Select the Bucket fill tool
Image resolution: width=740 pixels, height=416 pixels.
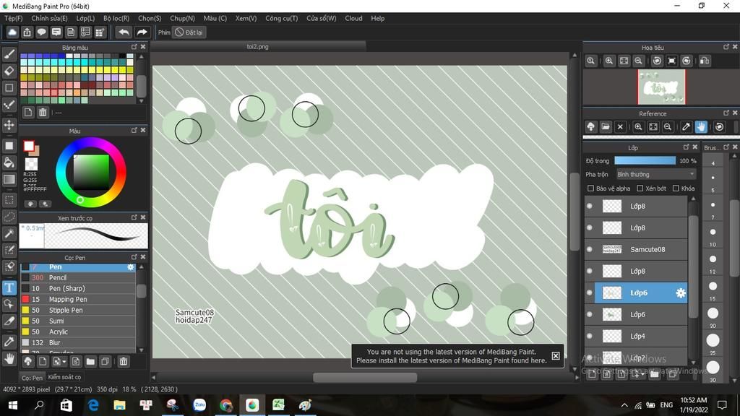(9, 162)
